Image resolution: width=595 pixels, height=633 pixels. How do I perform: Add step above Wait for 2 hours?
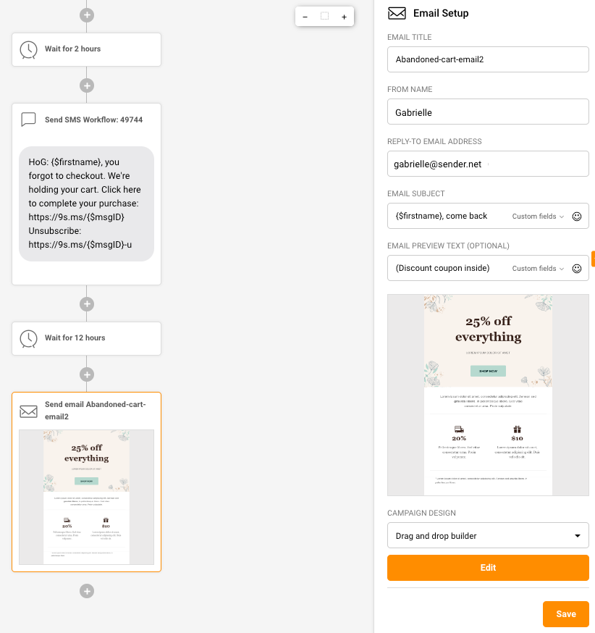coord(87,15)
